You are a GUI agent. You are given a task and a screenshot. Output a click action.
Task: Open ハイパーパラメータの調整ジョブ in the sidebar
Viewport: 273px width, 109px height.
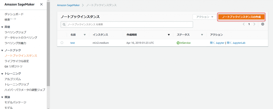click(x=25, y=90)
